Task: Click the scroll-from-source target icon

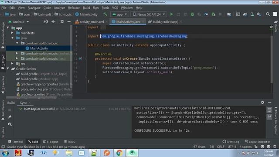Action: coord(46,21)
